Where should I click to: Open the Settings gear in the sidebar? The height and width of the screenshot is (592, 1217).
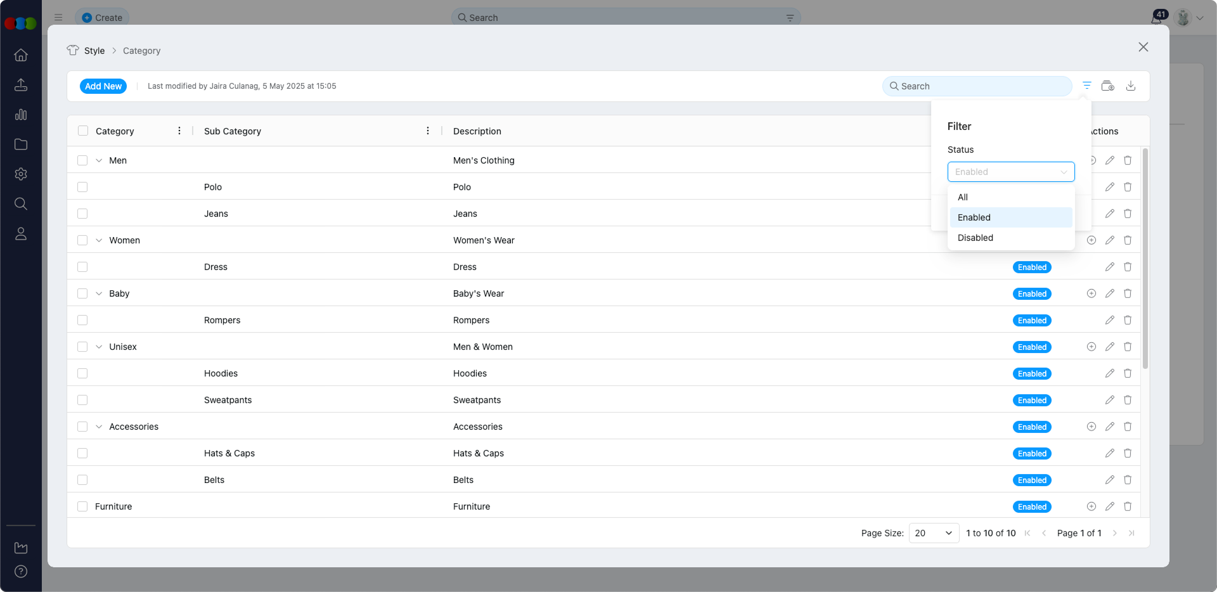pos(21,174)
